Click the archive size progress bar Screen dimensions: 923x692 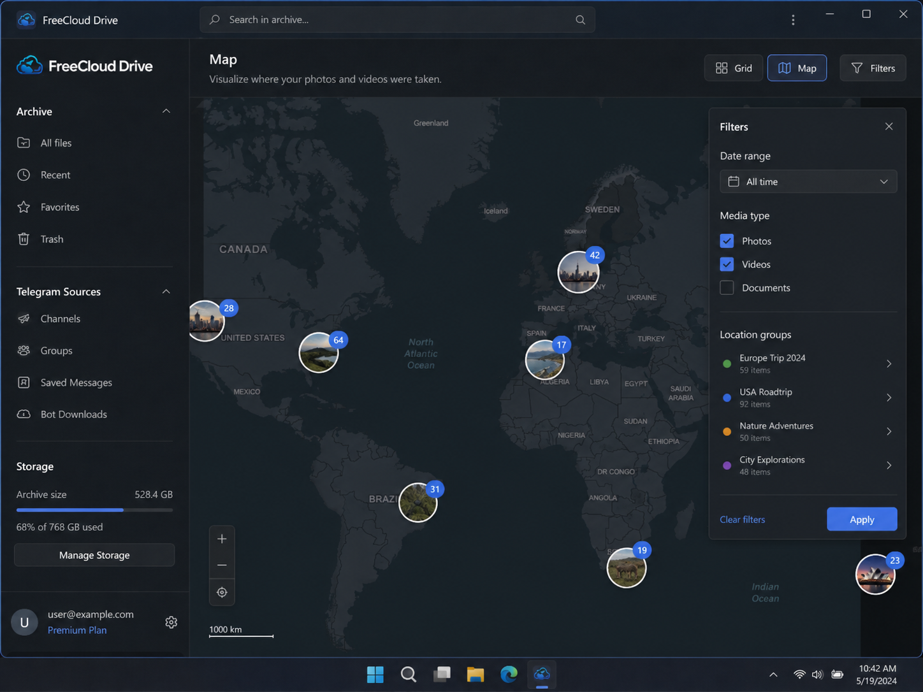(94, 510)
